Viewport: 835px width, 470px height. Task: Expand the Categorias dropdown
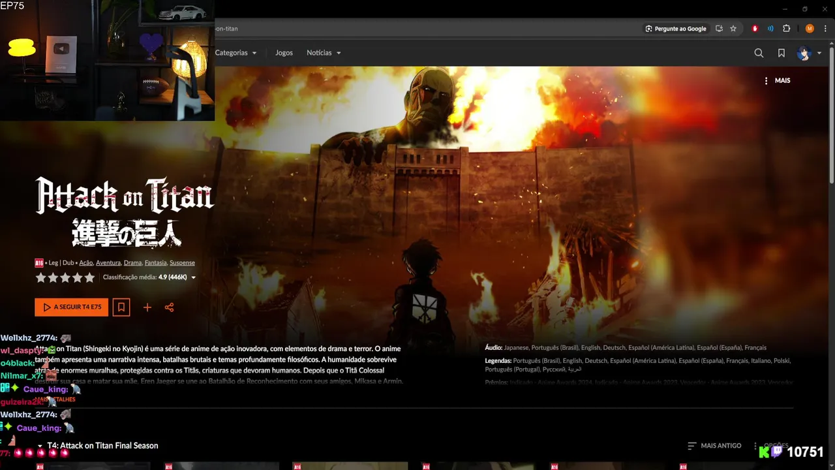(235, 53)
